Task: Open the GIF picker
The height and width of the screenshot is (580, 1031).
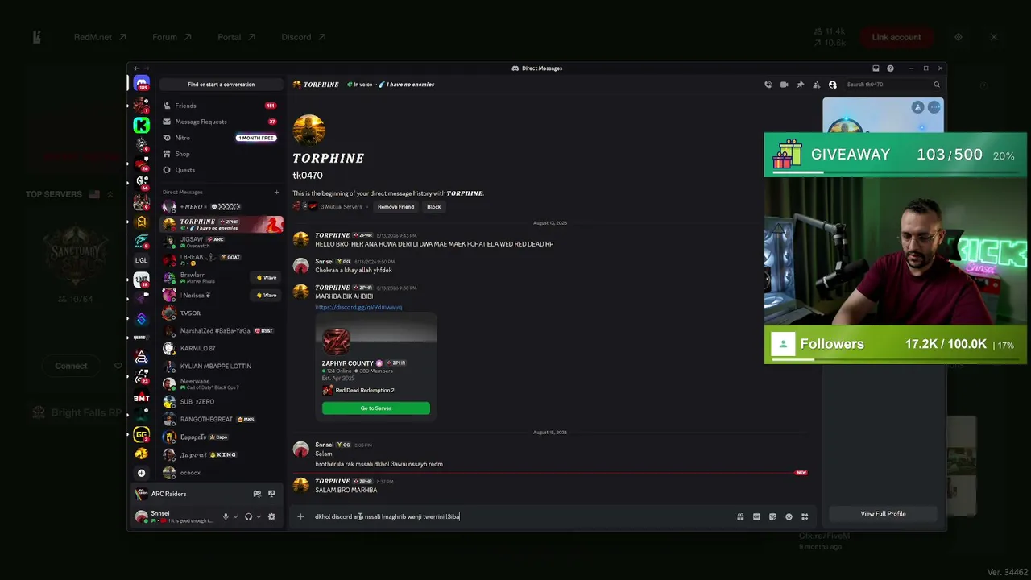Action: pos(756,516)
